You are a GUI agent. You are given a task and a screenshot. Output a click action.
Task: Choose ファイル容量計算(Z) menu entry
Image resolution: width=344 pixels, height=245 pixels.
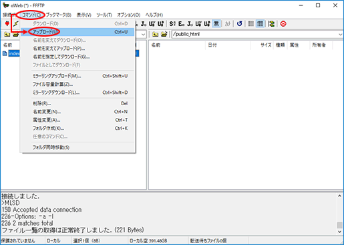pyautogui.click(x=77, y=85)
